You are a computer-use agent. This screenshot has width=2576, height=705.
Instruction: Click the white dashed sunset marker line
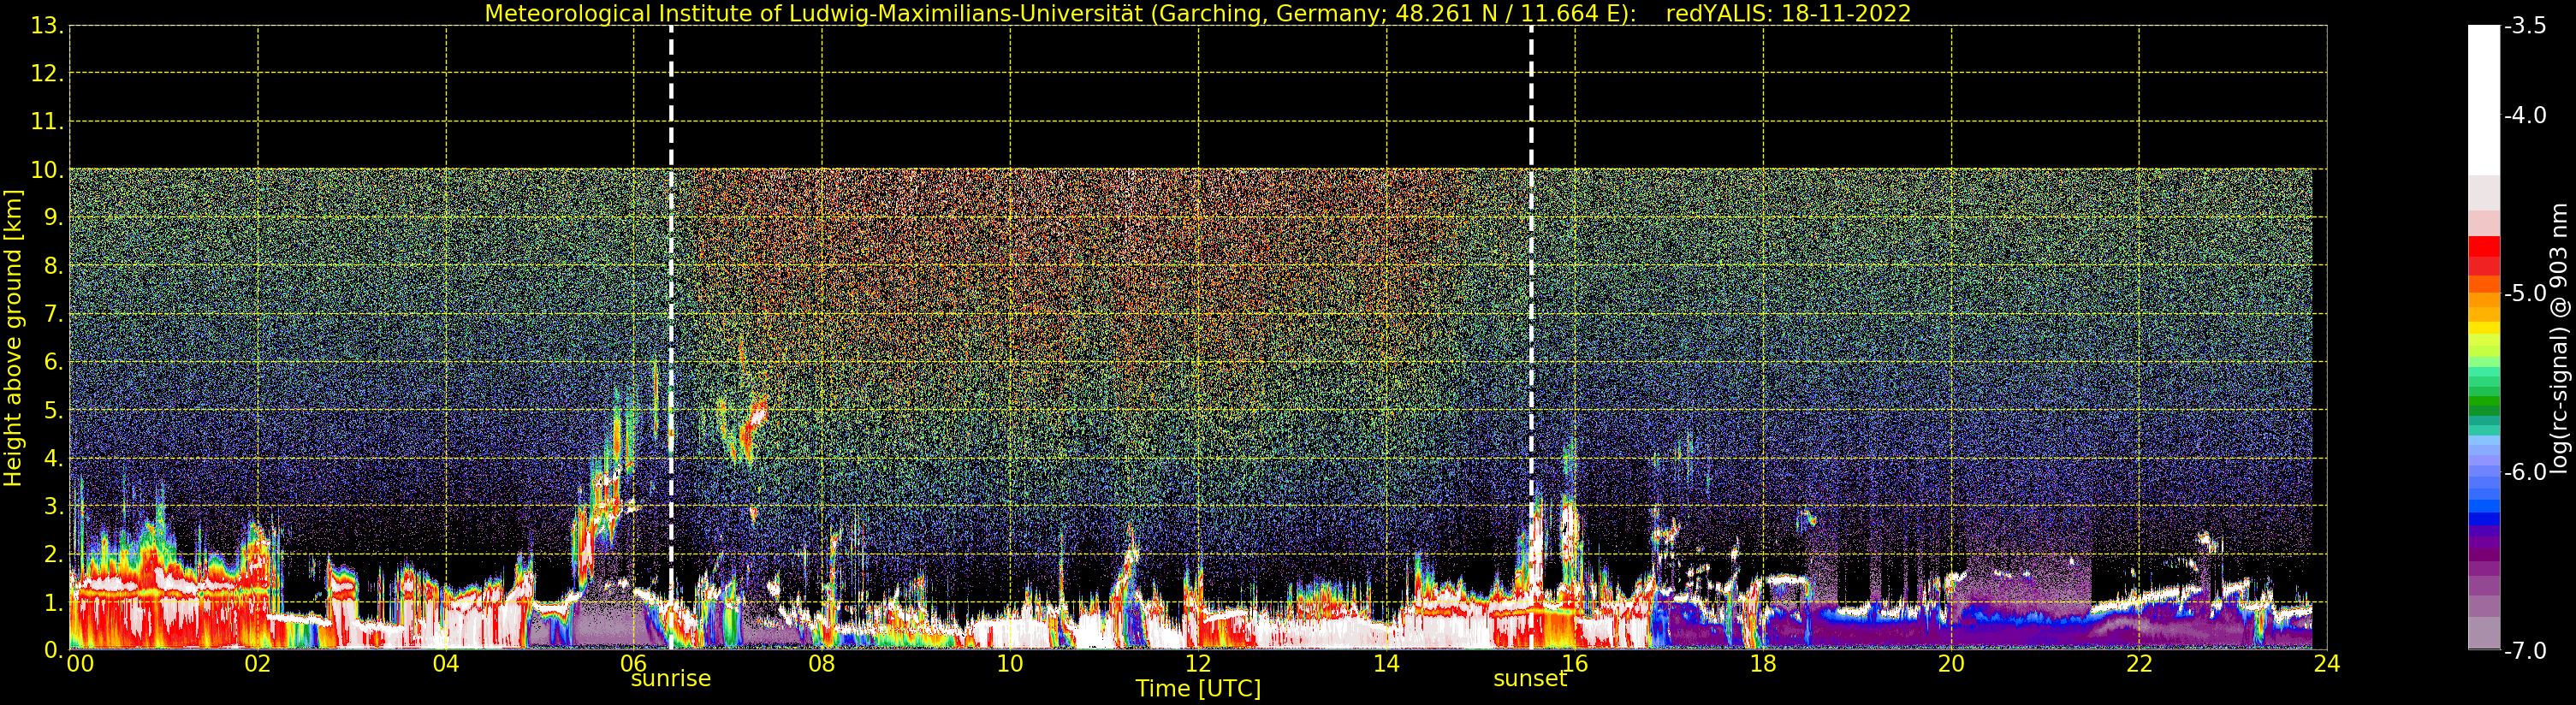click(x=1531, y=338)
